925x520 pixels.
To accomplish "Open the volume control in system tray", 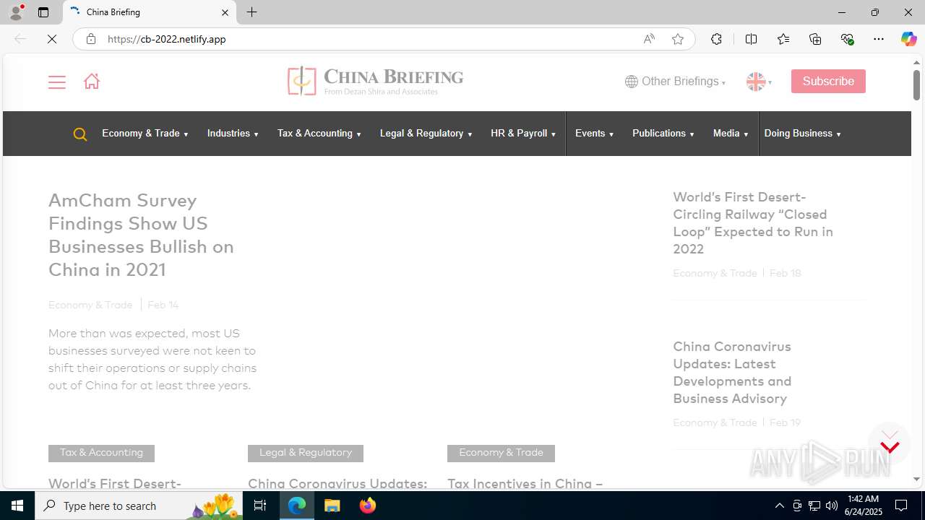I will 832,506.
